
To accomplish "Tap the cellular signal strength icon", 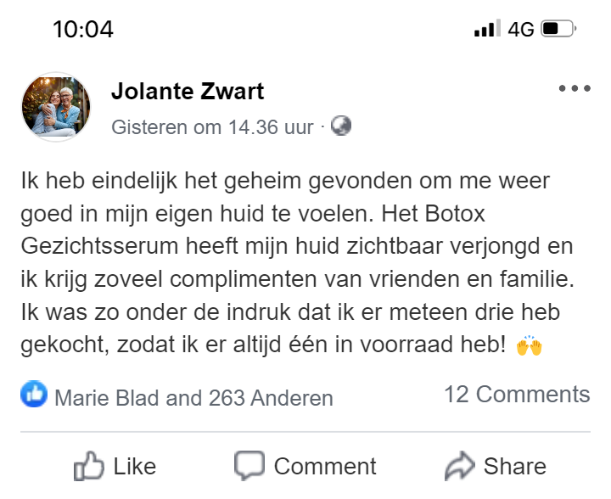I will [485, 30].
